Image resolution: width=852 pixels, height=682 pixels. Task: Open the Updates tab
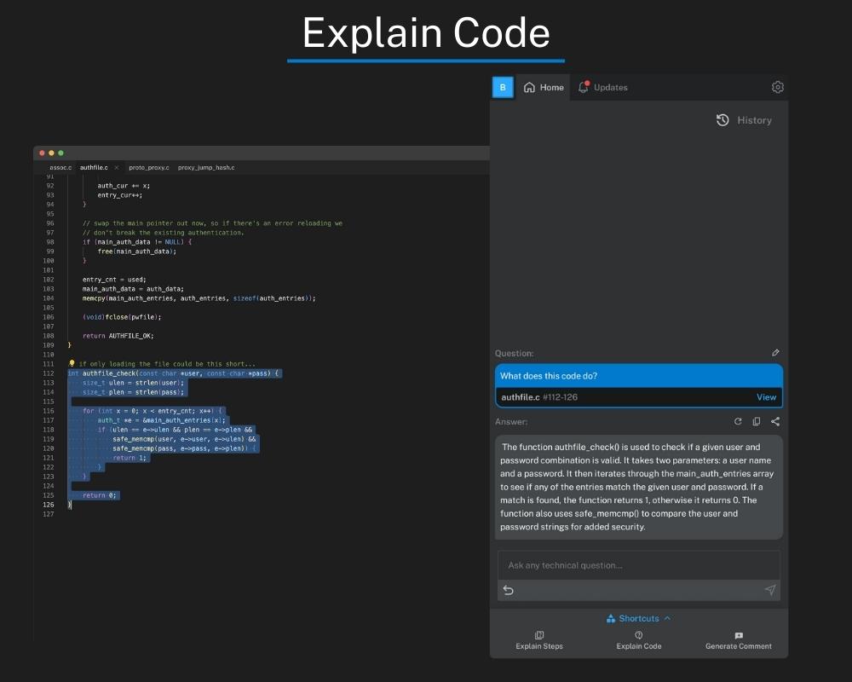[x=602, y=87]
